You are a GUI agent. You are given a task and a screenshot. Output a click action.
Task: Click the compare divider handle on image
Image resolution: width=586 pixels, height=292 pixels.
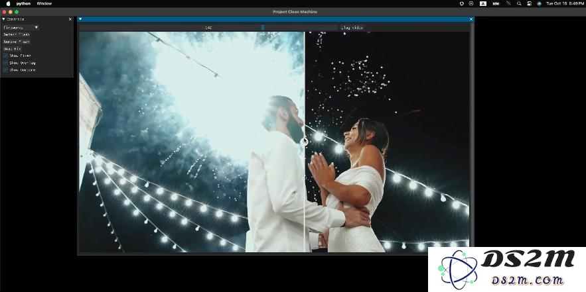click(x=304, y=142)
